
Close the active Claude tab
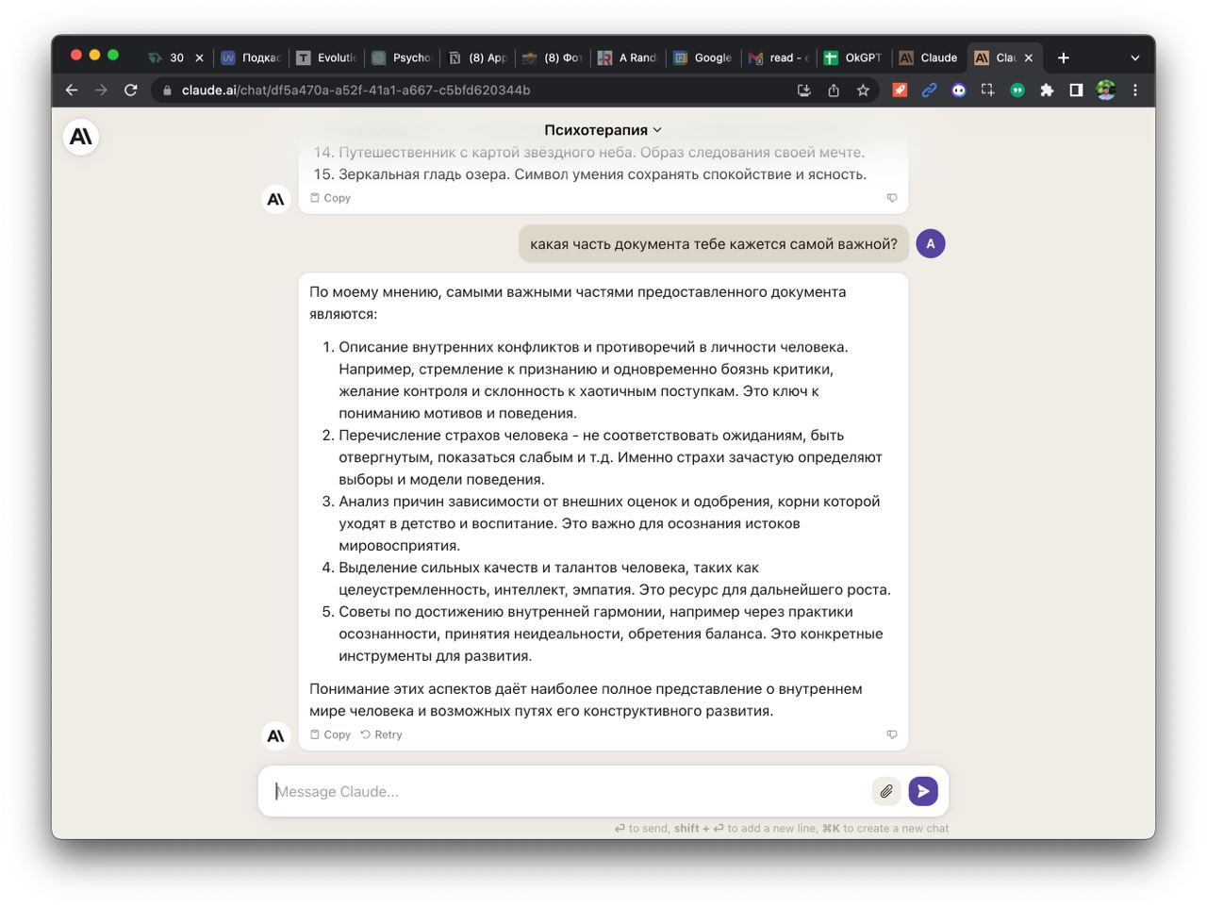[1029, 58]
